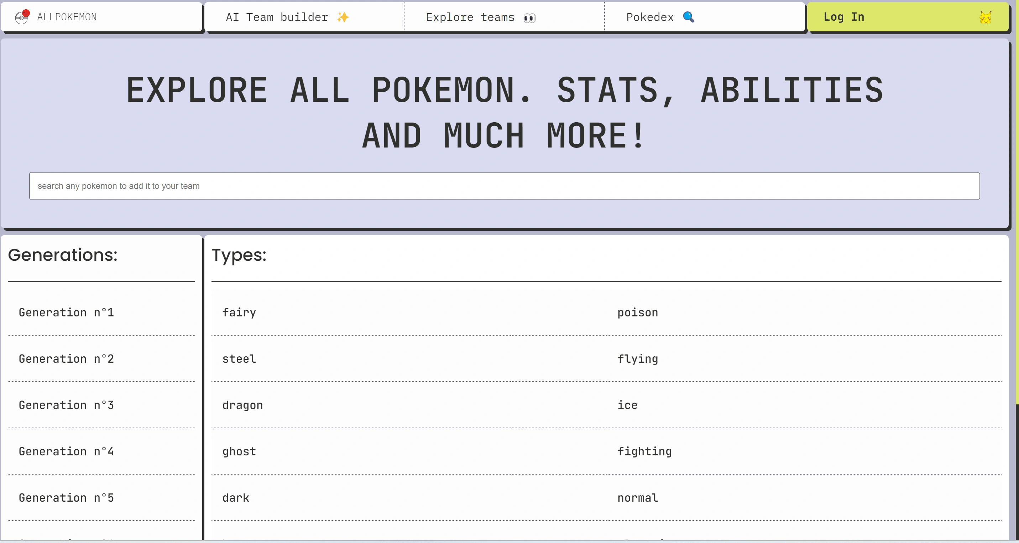Choose the steel type
Image resolution: width=1019 pixels, height=543 pixels.
click(x=409, y=359)
